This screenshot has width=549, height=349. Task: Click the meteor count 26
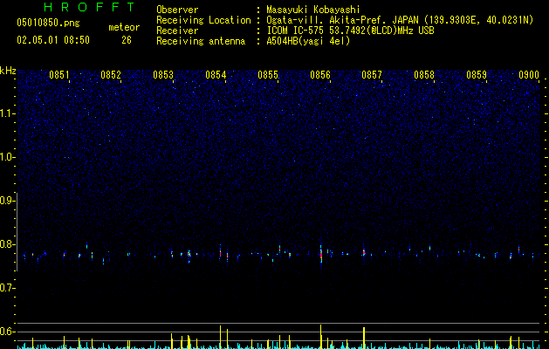pyautogui.click(x=127, y=40)
